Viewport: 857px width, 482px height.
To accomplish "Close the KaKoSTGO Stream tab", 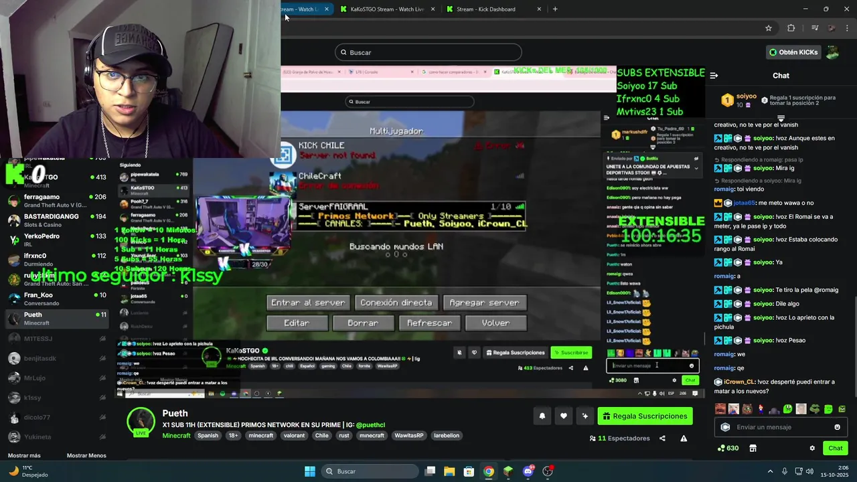I will [x=433, y=9].
